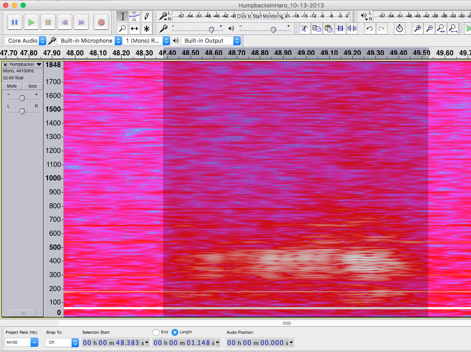
Task: Click the Zoom In magnifier in edit toolbar
Action: tap(417, 29)
